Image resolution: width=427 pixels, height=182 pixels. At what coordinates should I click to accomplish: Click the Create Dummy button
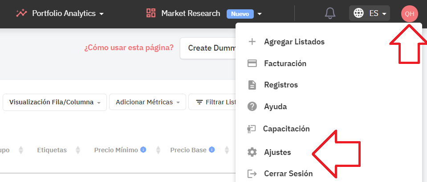[208, 48]
